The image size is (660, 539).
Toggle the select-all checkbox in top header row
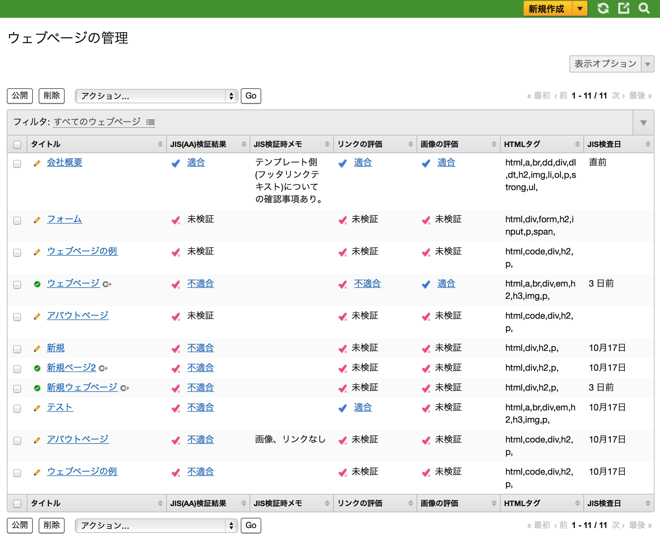[x=17, y=144]
